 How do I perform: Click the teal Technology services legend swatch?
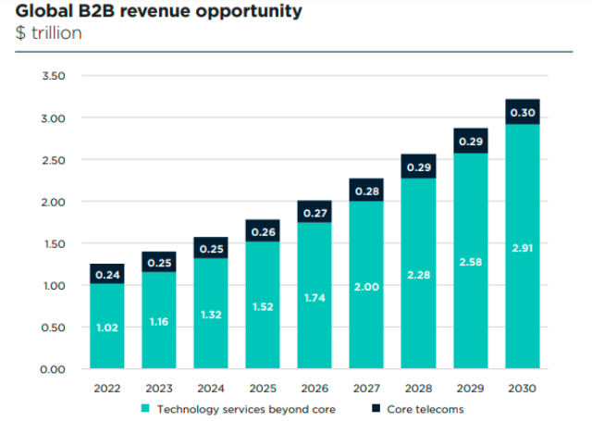click(x=145, y=408)
